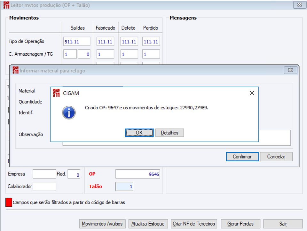The width and height of the screenshot is (307, 231).
Task: Click the red legend color square
Action: [x=9, y=203]
